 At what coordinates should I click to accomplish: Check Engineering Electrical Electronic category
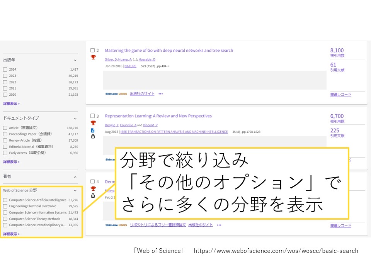[x=5, y=206]
